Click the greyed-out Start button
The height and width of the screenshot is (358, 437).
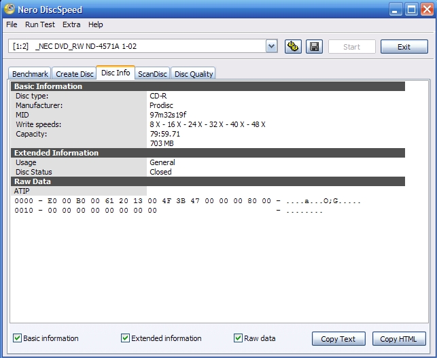pyautogui.click(x=352, y=46)
